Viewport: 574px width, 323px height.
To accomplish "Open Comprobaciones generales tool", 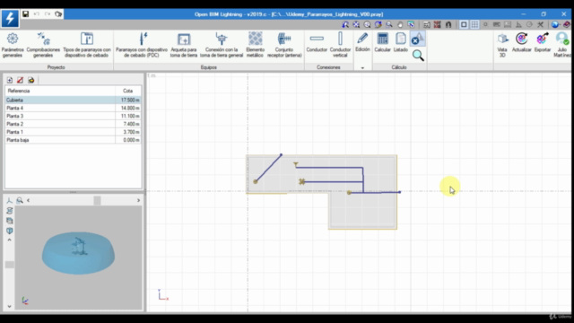I will click(x=43, y=45).
